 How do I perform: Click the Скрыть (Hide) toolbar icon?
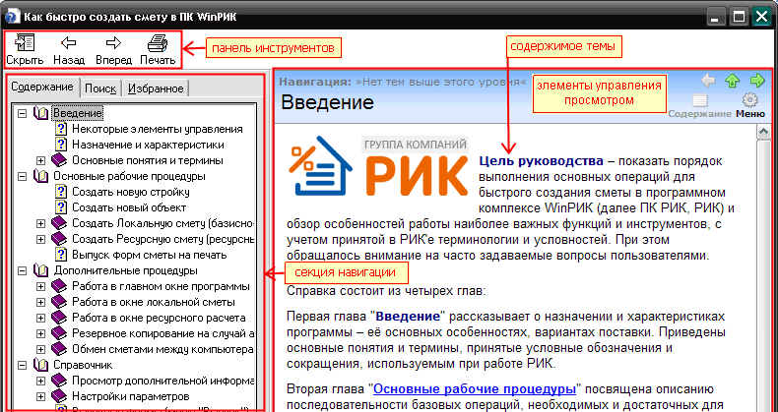25,43
